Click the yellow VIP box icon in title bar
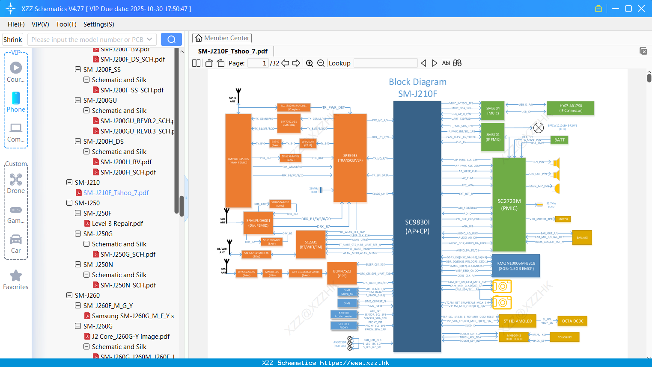Image resolution: width=652 pixels, height=367 pixels. tap(598, 9)
